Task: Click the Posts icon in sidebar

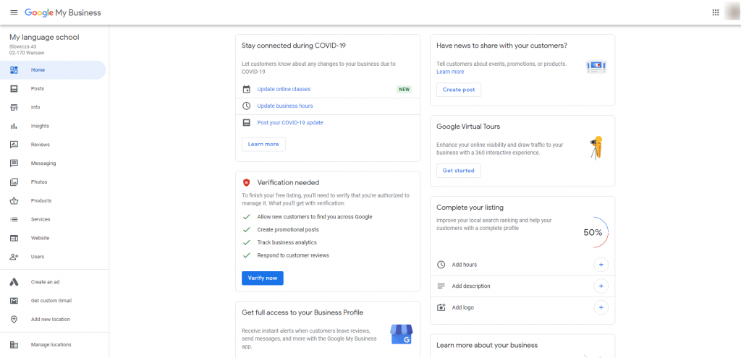Action: 14,89
